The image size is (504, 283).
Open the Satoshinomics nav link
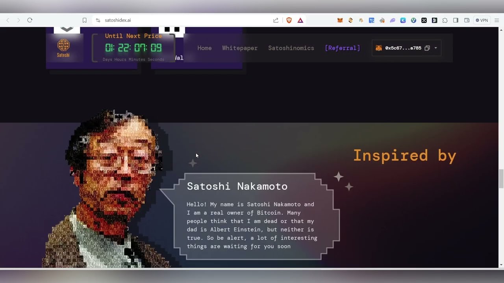click(x=291, y=48)
